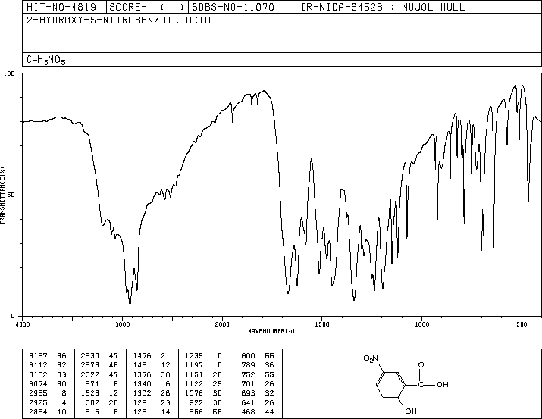
Task: Select peak table entry 2576
Action: (90, 365)
